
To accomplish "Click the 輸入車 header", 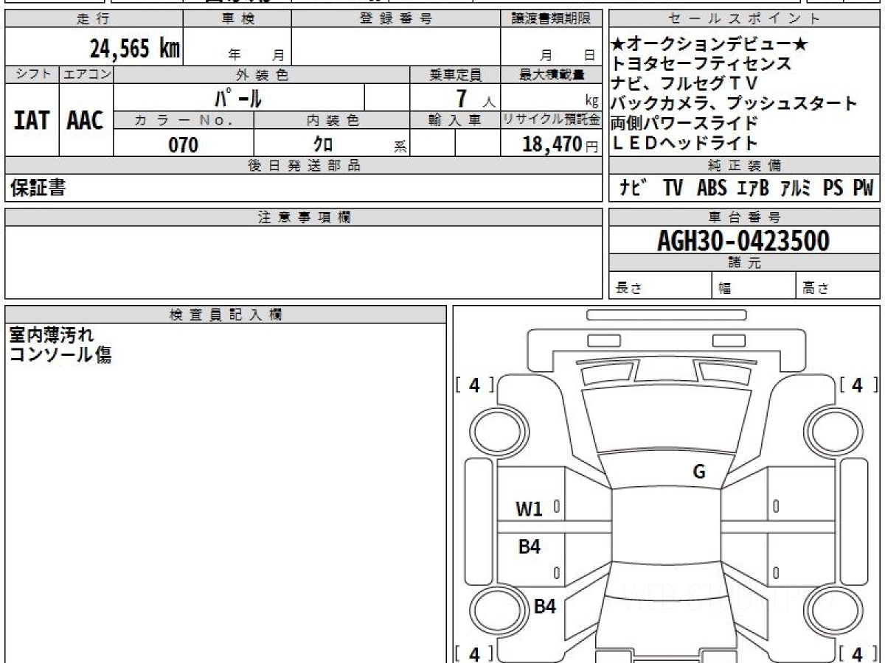I will (x=456, y=120).
